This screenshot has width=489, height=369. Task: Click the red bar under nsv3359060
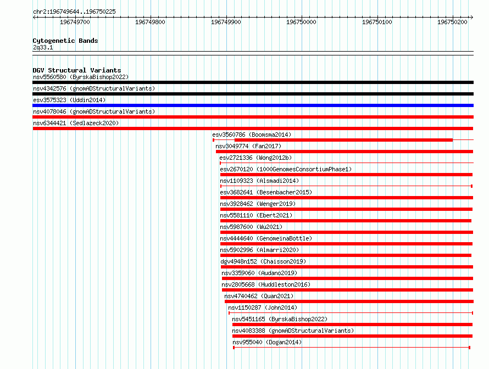(x=348, y=278)
